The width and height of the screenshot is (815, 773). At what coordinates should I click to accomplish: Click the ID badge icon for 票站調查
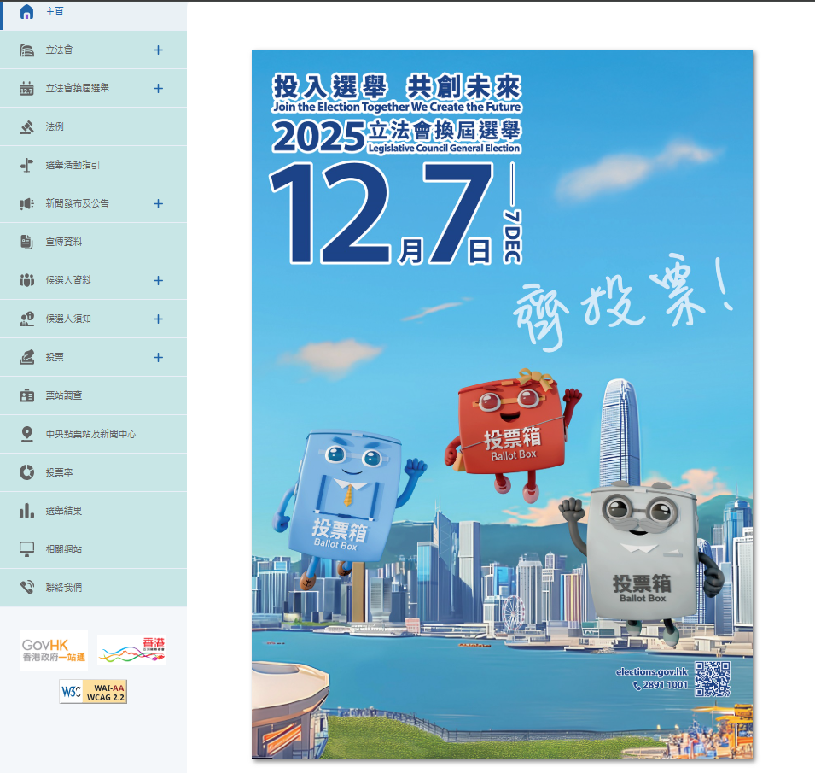click(x=26, y=395)
